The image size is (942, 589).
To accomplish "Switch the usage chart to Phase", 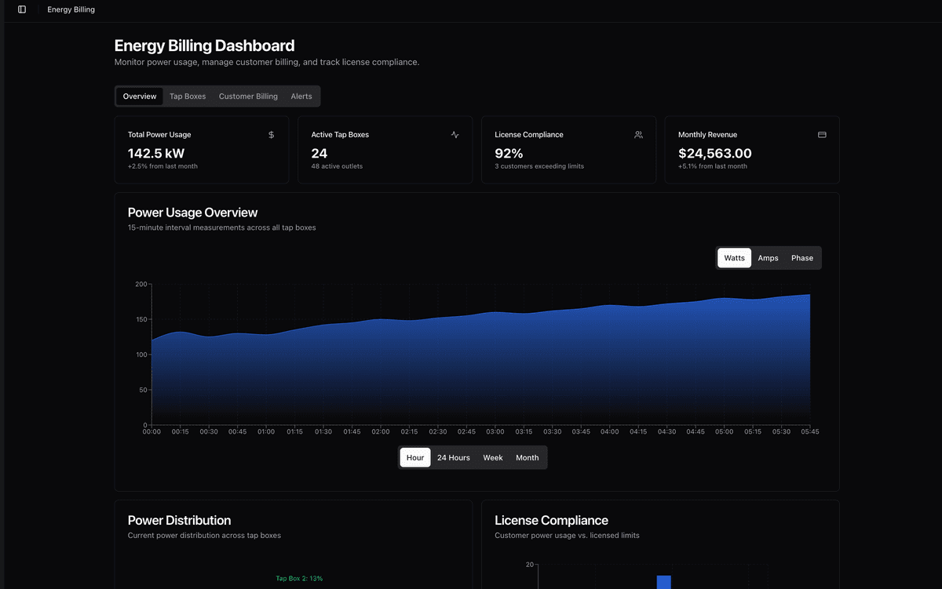I will click(x=801, y=257).
